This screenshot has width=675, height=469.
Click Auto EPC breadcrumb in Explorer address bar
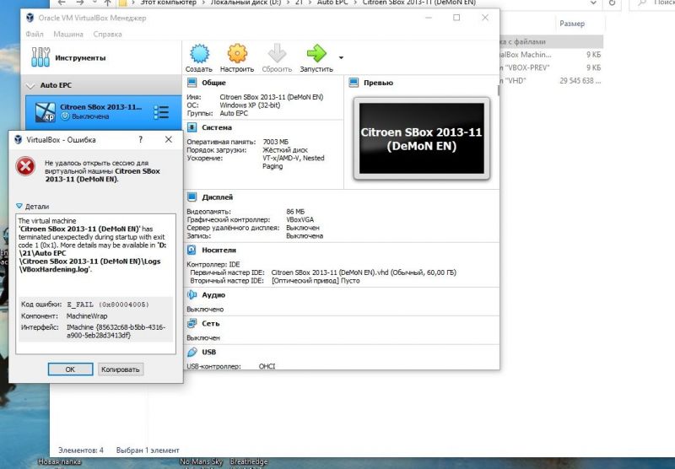(x=332, y=3)
